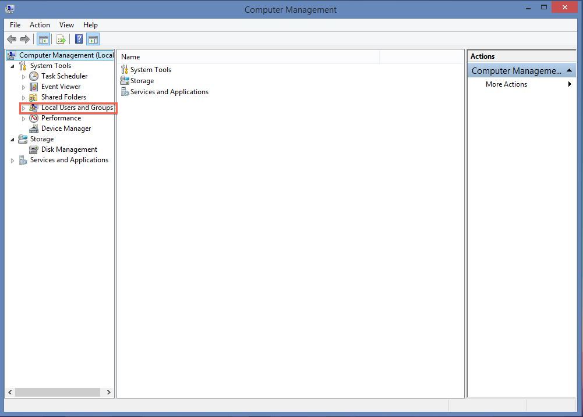Viewport: 583px width, 417px height.
Task: Click the Export List toolbar icon
Action: point(61,39)
